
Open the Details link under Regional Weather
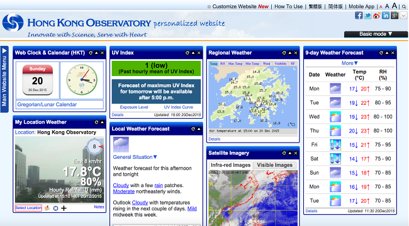[x=215, y=139]
